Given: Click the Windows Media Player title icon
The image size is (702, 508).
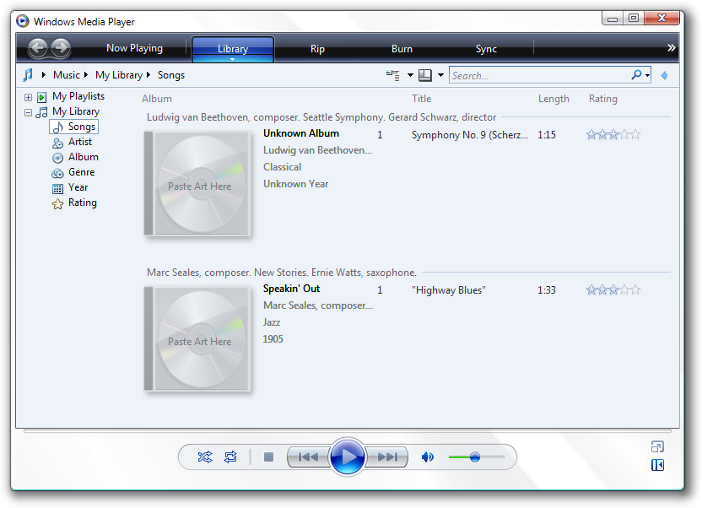Looking at the screenshot, I should [23, 21].
